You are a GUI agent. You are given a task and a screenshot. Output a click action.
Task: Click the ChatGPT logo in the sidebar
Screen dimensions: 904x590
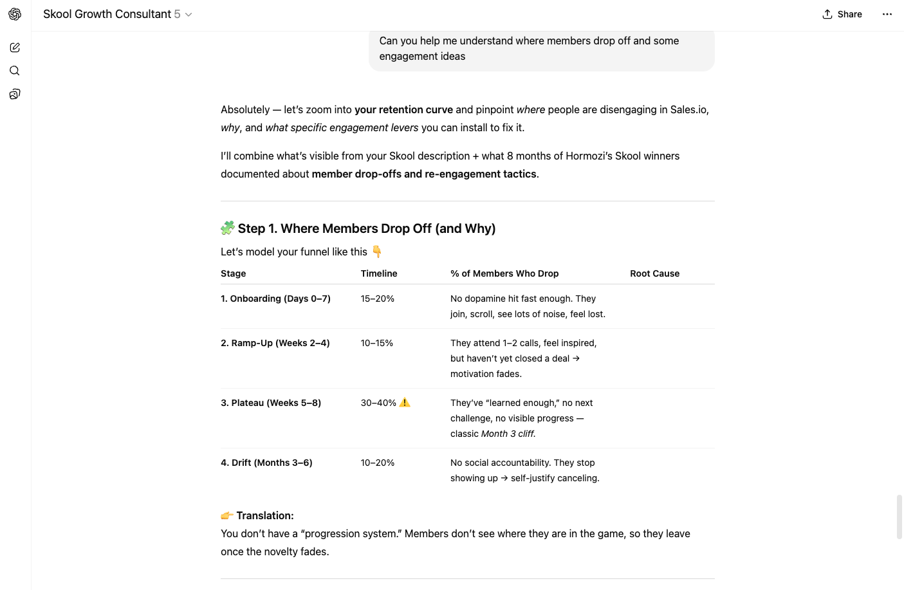(x=15, y=14)
